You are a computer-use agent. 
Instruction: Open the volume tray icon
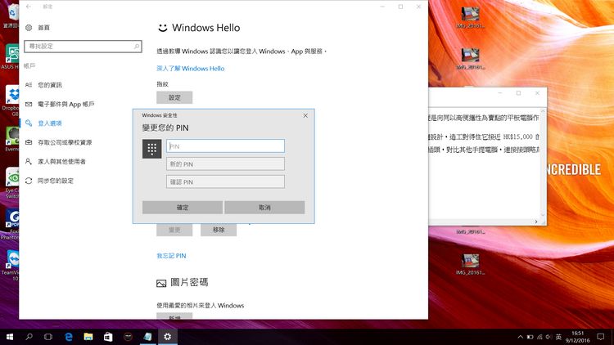549,337
